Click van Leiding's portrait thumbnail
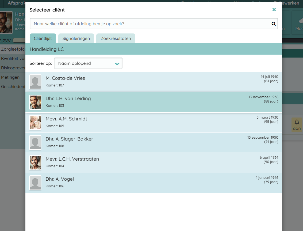The image size is (303, 231). [x=35, y=102]
